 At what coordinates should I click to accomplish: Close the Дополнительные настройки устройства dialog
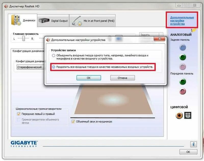[160, 39]
